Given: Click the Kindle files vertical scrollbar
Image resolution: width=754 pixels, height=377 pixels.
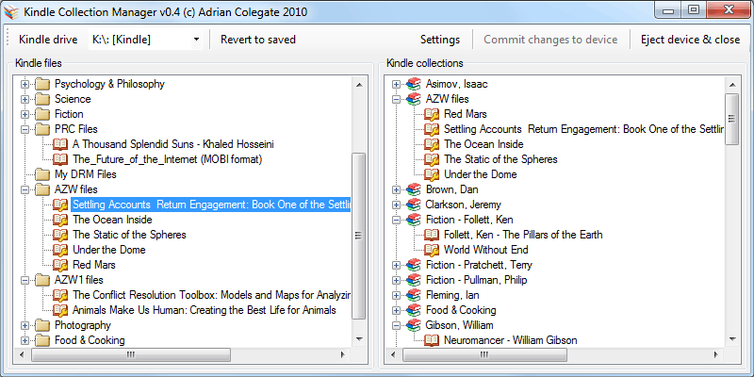Looking at the screenshot, I should click(358, 236).
